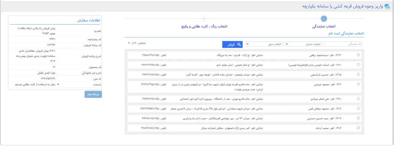Select dealer 1303 سیدمحمود برقعی radio button
The height and width of the screenshot is (148, 394).
pos(358,55)
